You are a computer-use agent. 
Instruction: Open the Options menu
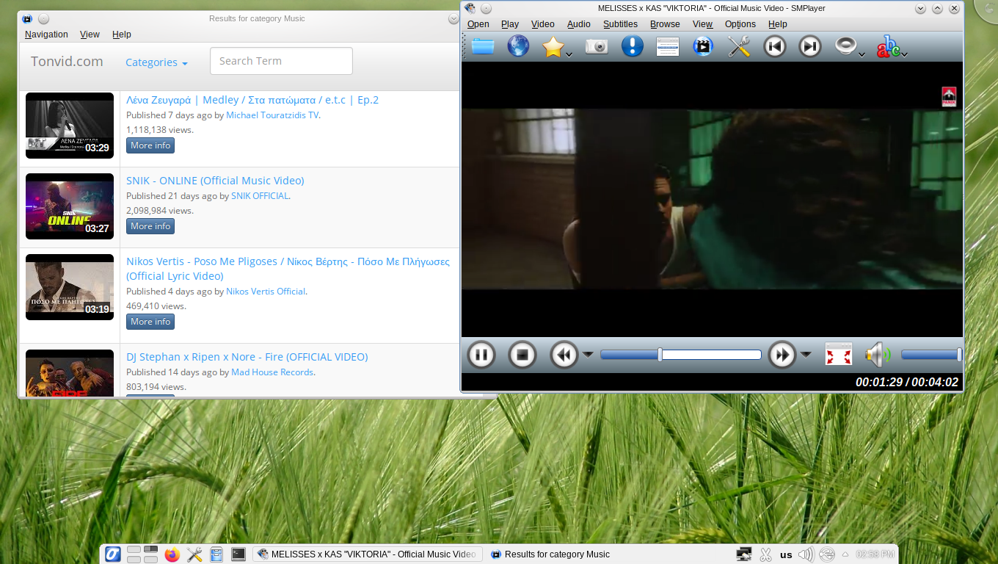(740, 24)
